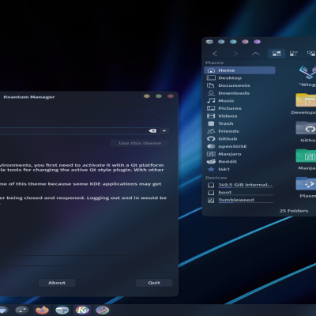Open the blue Plasma folder
This screenshot has height=316, width=316.
coord(306,184)
